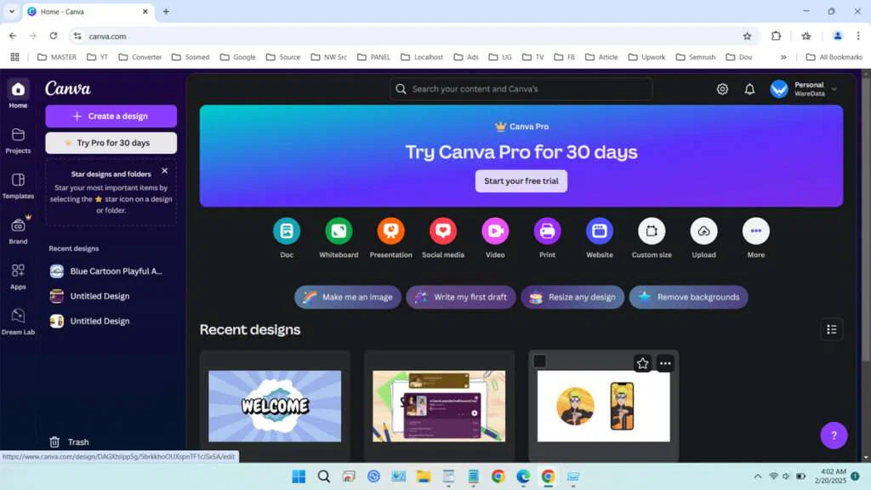Click the Social media design icon
The height and width of the screenshot is (490, 871).
[x=442, y=231]
